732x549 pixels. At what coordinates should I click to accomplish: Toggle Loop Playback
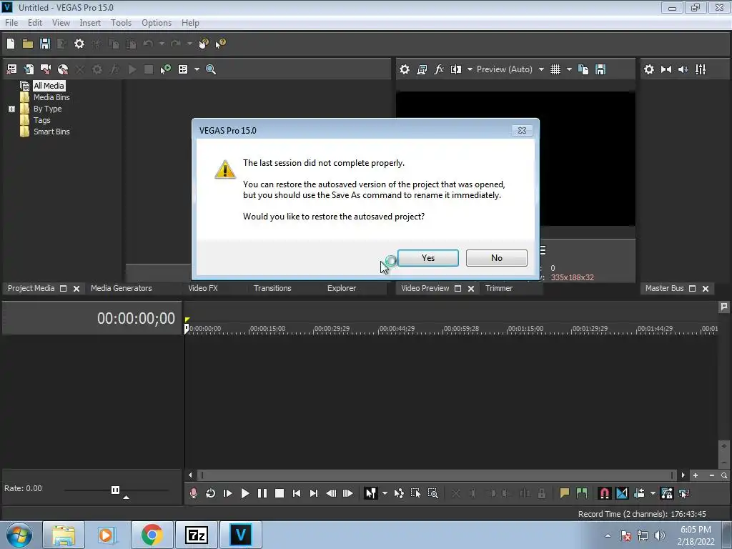(211, 493)
